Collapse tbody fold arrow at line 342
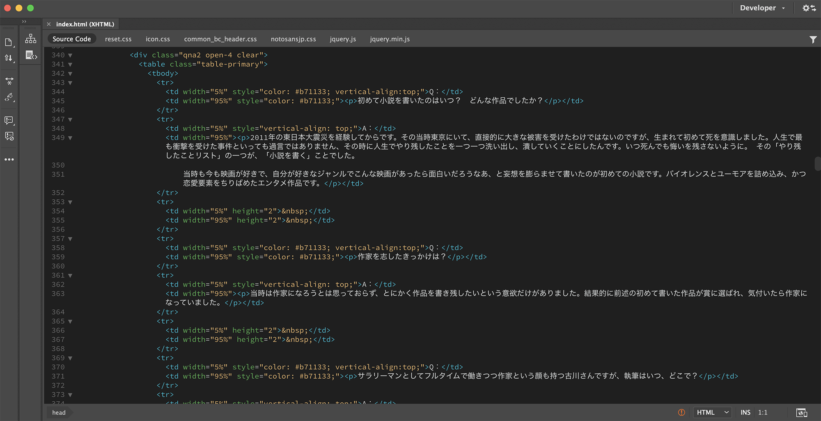821x421 pixels. (70, 74)
